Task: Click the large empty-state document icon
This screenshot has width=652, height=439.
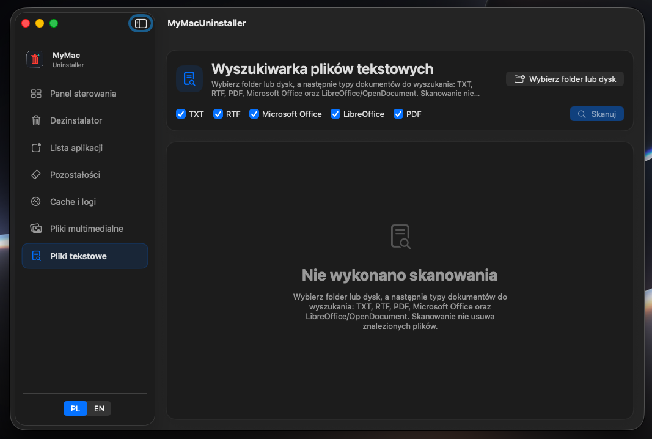Action: click(x=400, y=237)
